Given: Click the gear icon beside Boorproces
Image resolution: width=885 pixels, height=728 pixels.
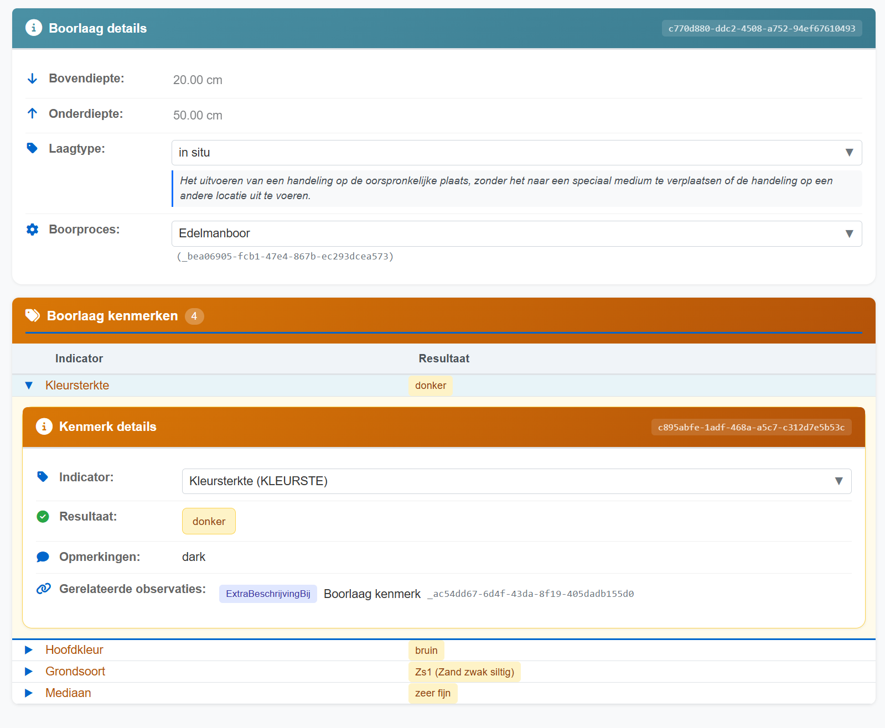Looking at the screenshot, I should click(x=32, y=230).
